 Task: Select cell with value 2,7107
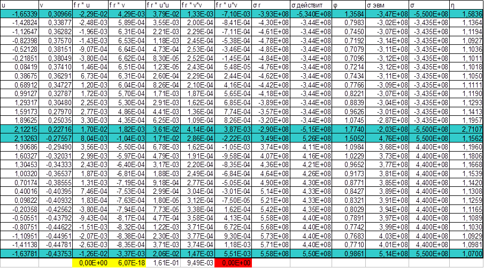tap(467, 129)
